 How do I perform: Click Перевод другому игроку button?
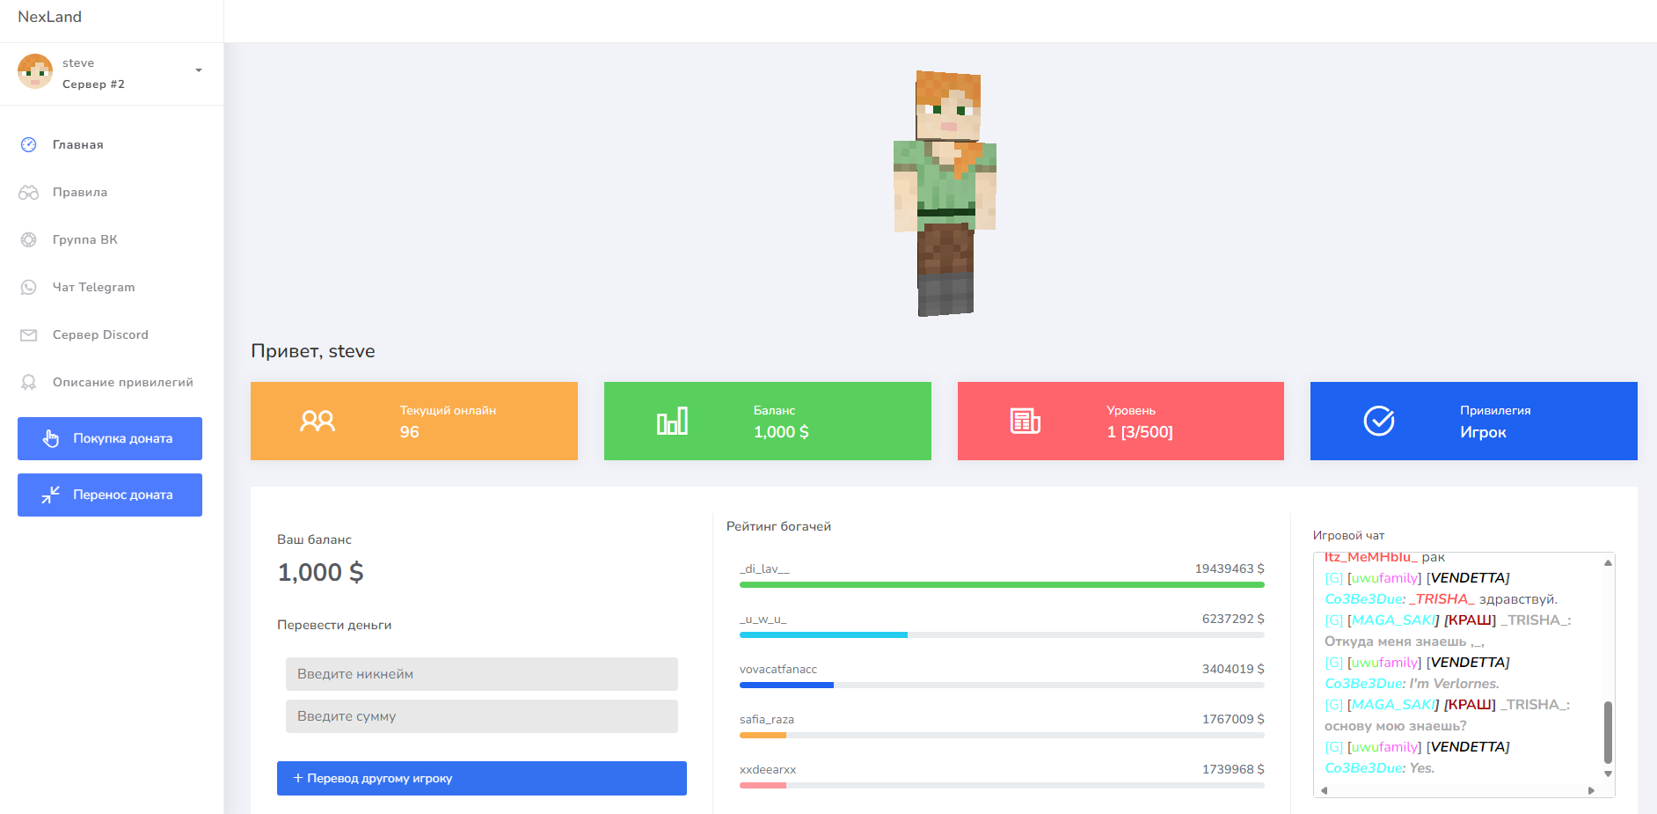pyautogui.click(x=482, y=778)
